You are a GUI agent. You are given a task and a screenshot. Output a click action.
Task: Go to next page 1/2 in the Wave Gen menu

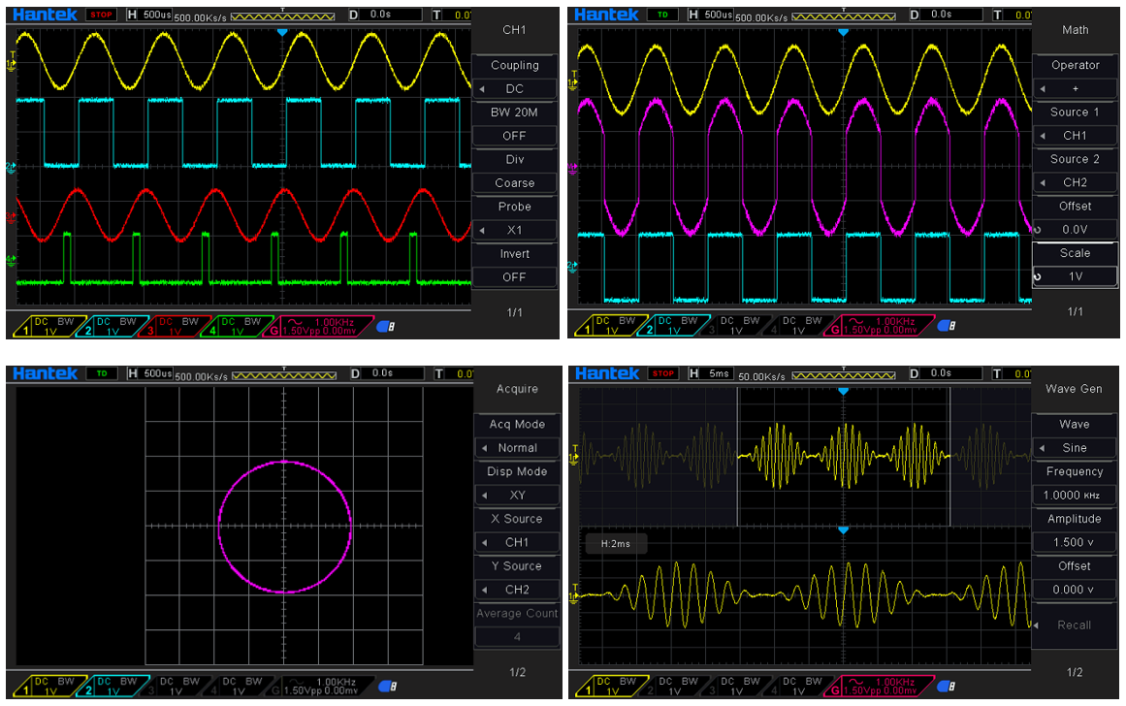(x=1075, y=672)
